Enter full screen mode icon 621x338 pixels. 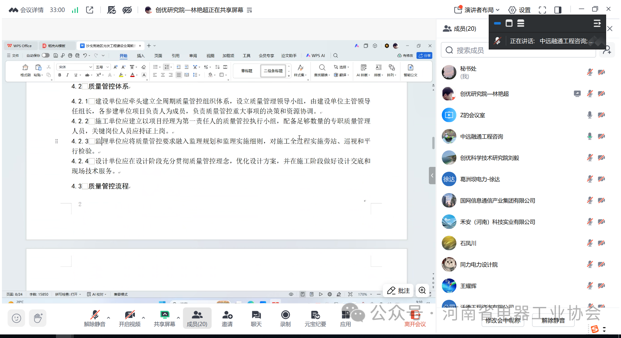point(542,10)
